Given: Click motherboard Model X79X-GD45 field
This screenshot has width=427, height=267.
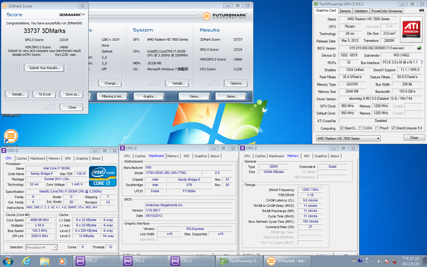Looking at the screenshot, I should (172, 173).
